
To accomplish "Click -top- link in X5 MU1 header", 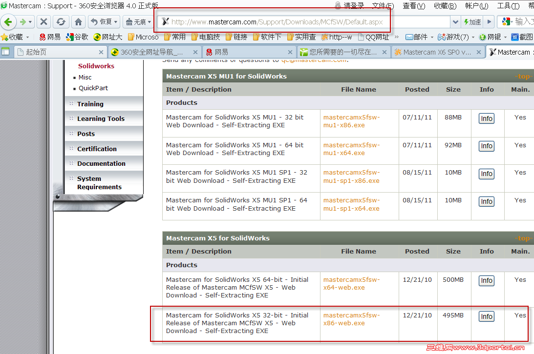I will (524, 76).
